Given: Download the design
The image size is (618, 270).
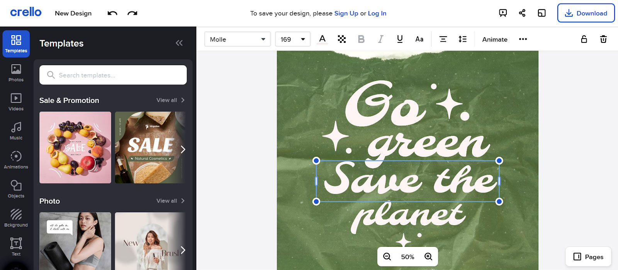Looking at the screenshot, I should pos(586,13).
